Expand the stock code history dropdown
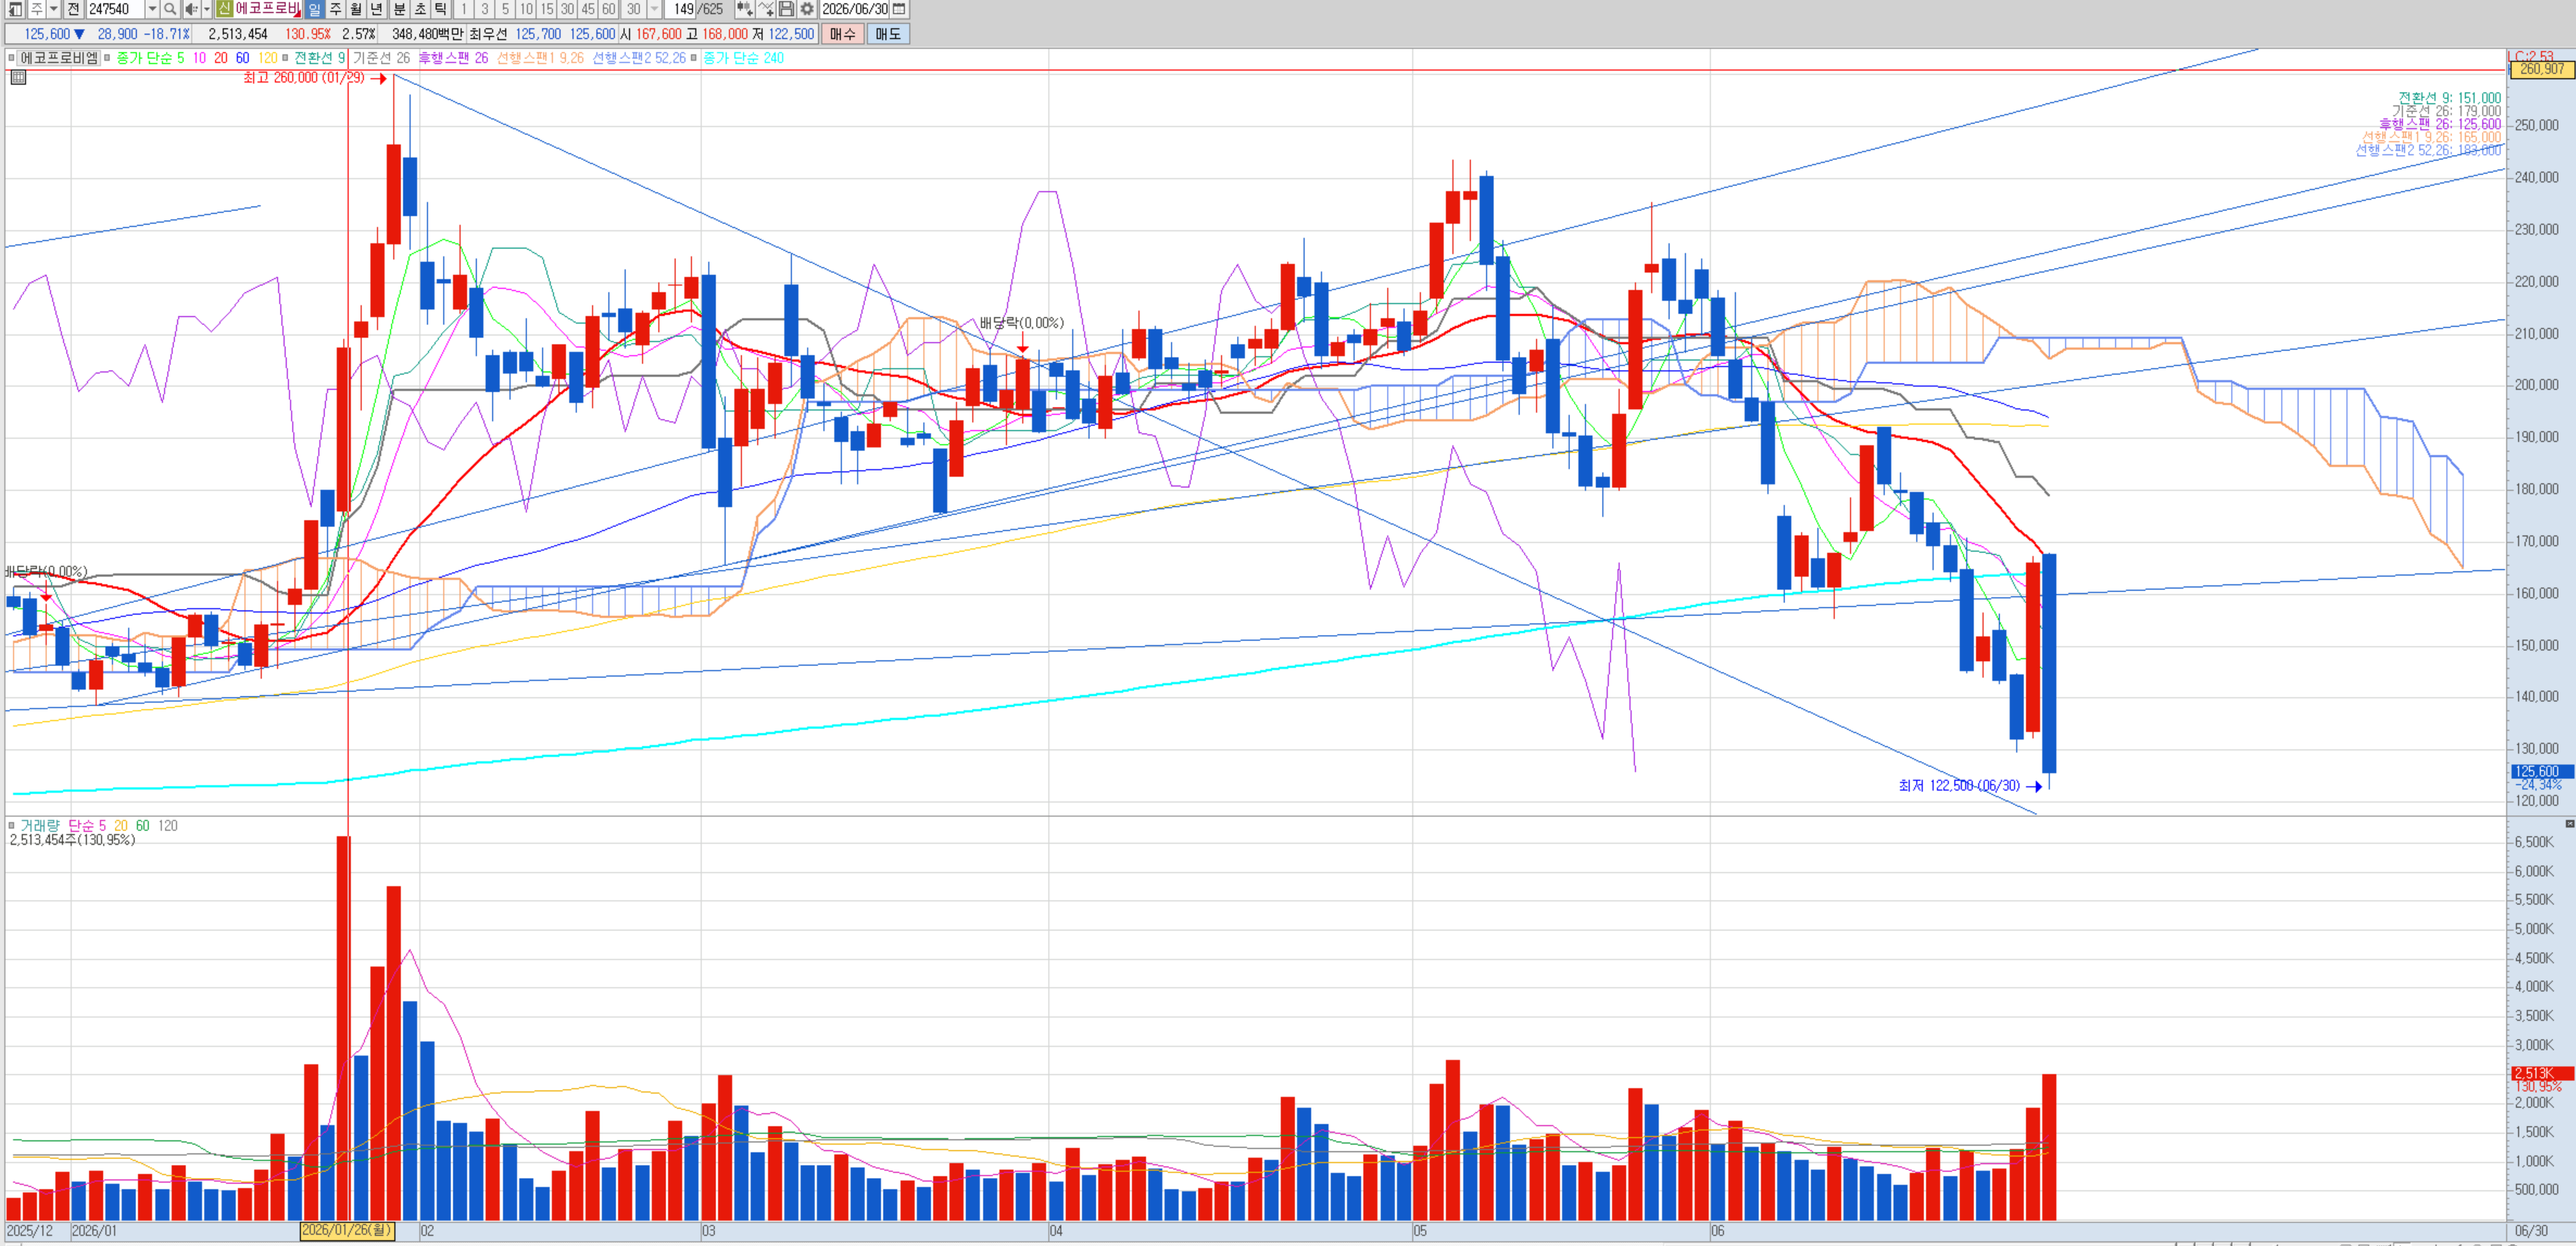Image resolution: width=2576 pixels, height=1246 pixels. (x=152, y=9)
